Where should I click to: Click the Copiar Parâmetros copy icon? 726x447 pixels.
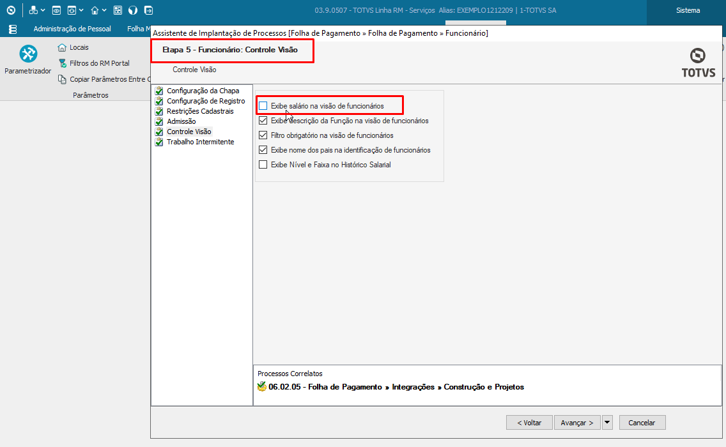[62, 79]
